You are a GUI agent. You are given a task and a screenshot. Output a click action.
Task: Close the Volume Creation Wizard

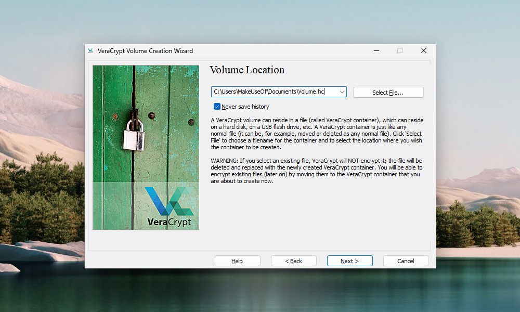[423, 50]
